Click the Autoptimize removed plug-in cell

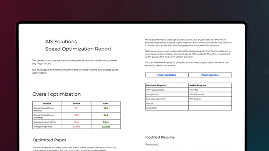point(167,94)
